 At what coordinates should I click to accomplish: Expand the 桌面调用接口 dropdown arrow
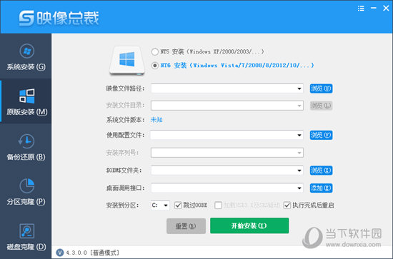(x=299, y=188)
